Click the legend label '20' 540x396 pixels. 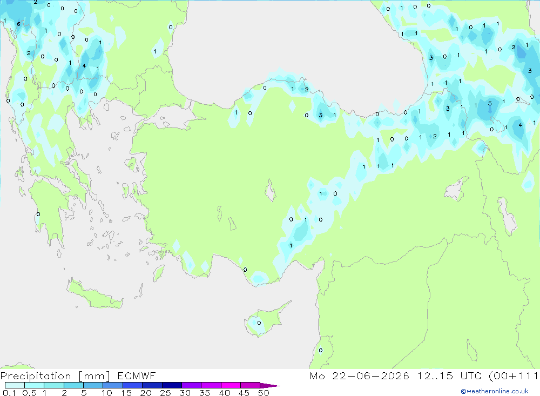[x=146, y=393]
